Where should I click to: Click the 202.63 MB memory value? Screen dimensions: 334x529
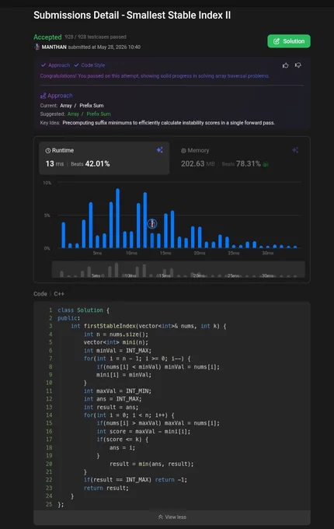coord(197,163)
